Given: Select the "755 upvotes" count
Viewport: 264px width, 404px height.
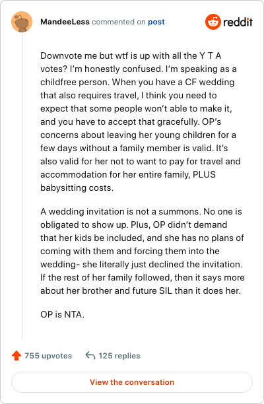Looking at the screenshot, I should 48,356.
